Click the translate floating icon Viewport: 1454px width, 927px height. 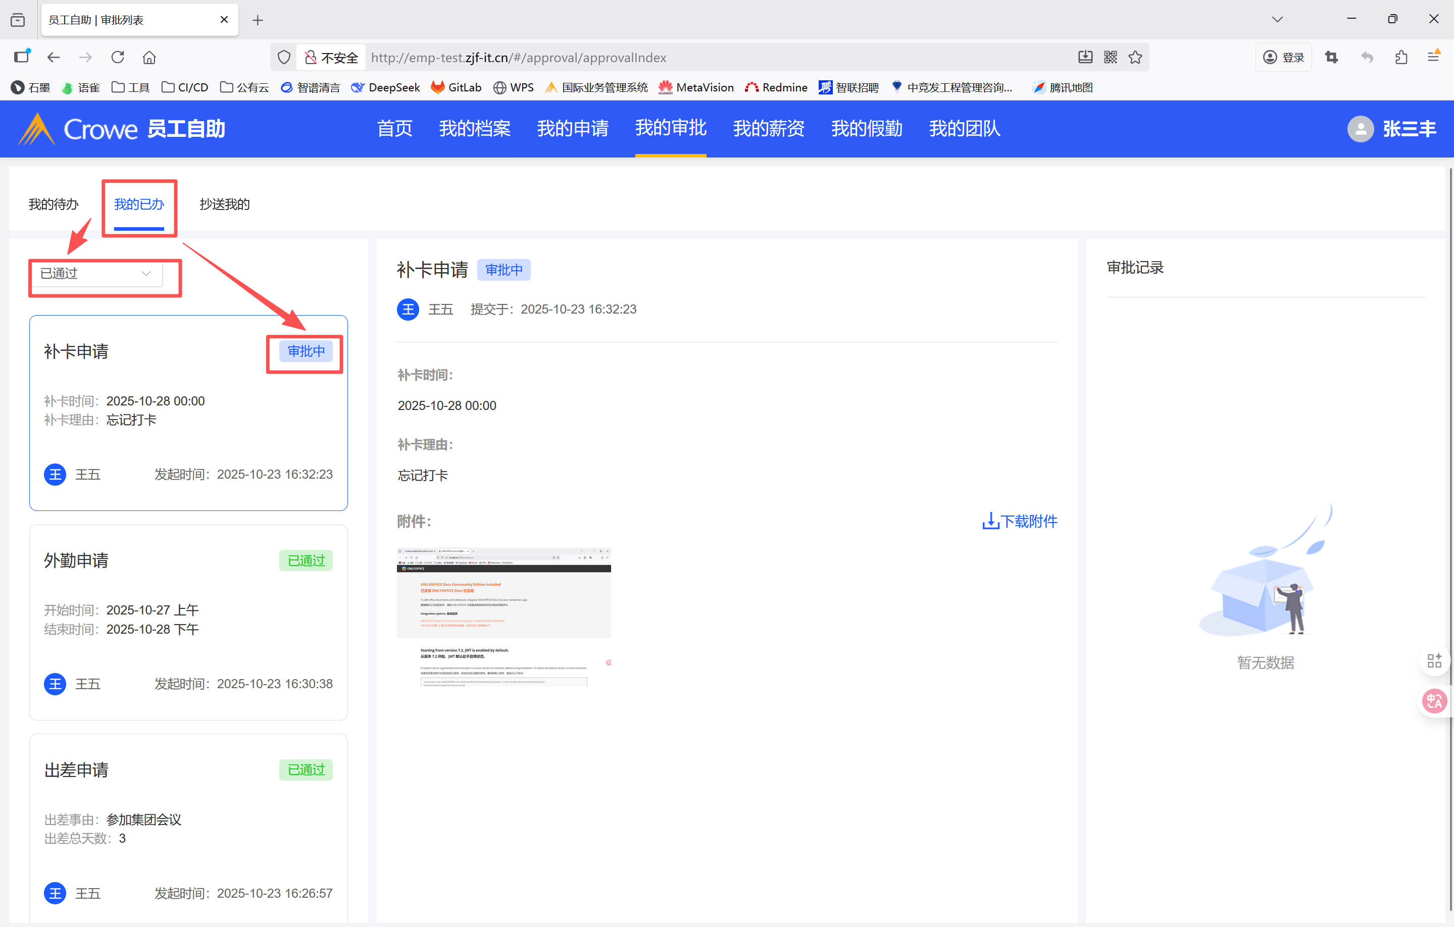pos(1434,701)
